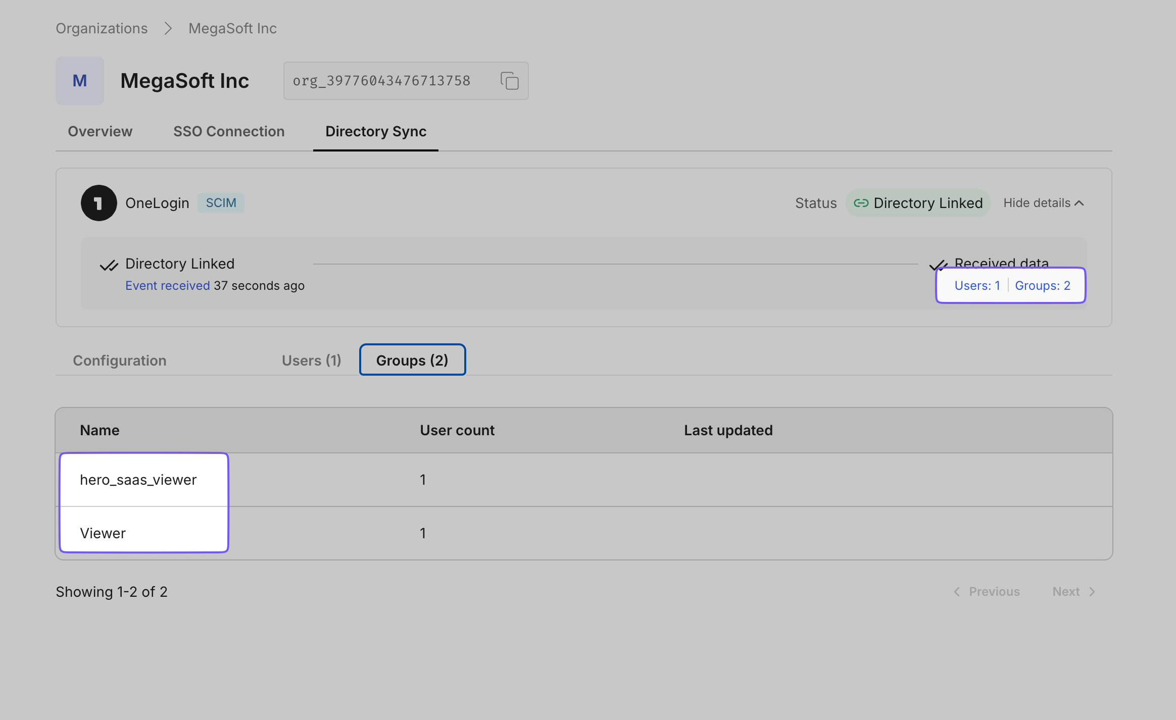Switch to the Users (1) tab

[x=311, y=360]
